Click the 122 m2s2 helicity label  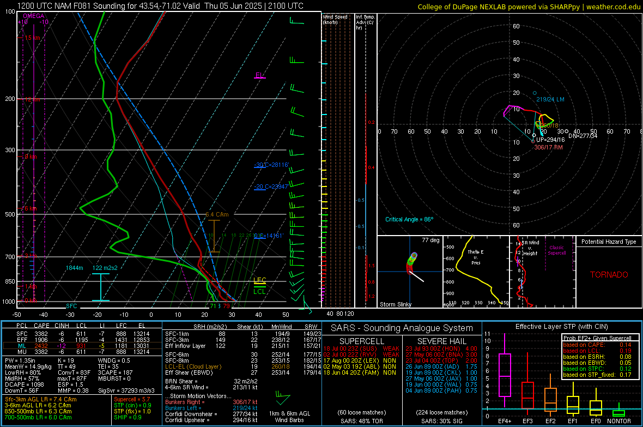click(105, 268)
